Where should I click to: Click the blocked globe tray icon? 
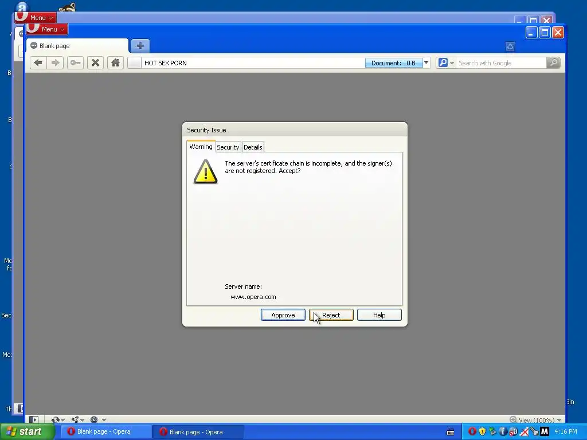coord(513,431)
